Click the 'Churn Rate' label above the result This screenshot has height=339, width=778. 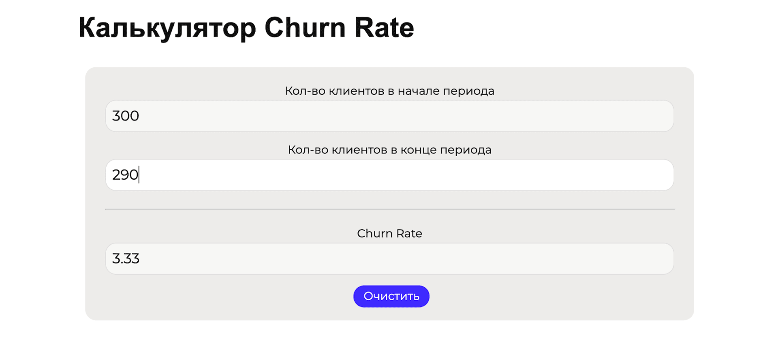pyautogui.click(x=389, y=233)
